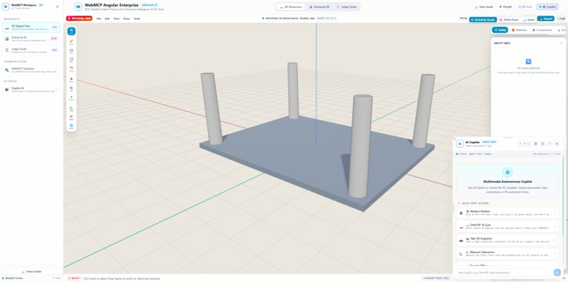Viewport: 568px width, 282px height.
Task: Open the View menu
Action: tap(116, 18)
